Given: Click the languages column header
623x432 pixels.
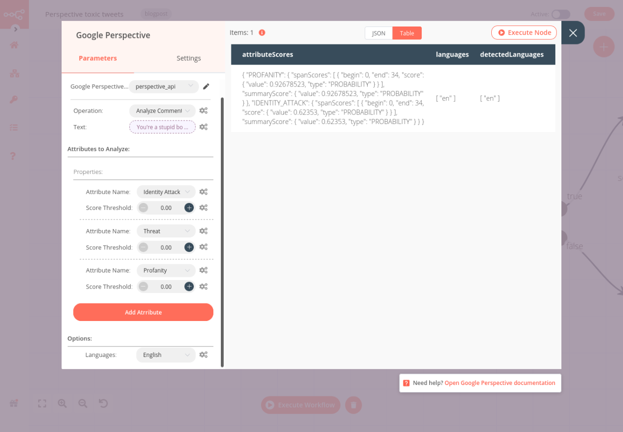Looking at the screenshot, I should (x=452, y=54).
